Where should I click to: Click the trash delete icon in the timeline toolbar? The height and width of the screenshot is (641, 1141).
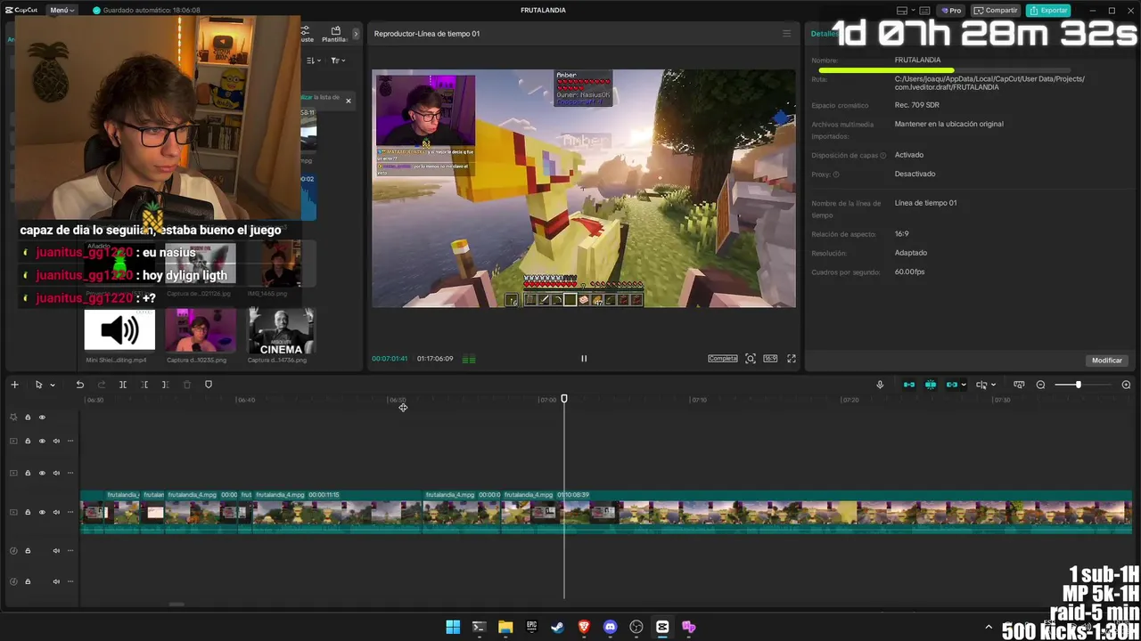pyautogui.click(x=187, y=385)
